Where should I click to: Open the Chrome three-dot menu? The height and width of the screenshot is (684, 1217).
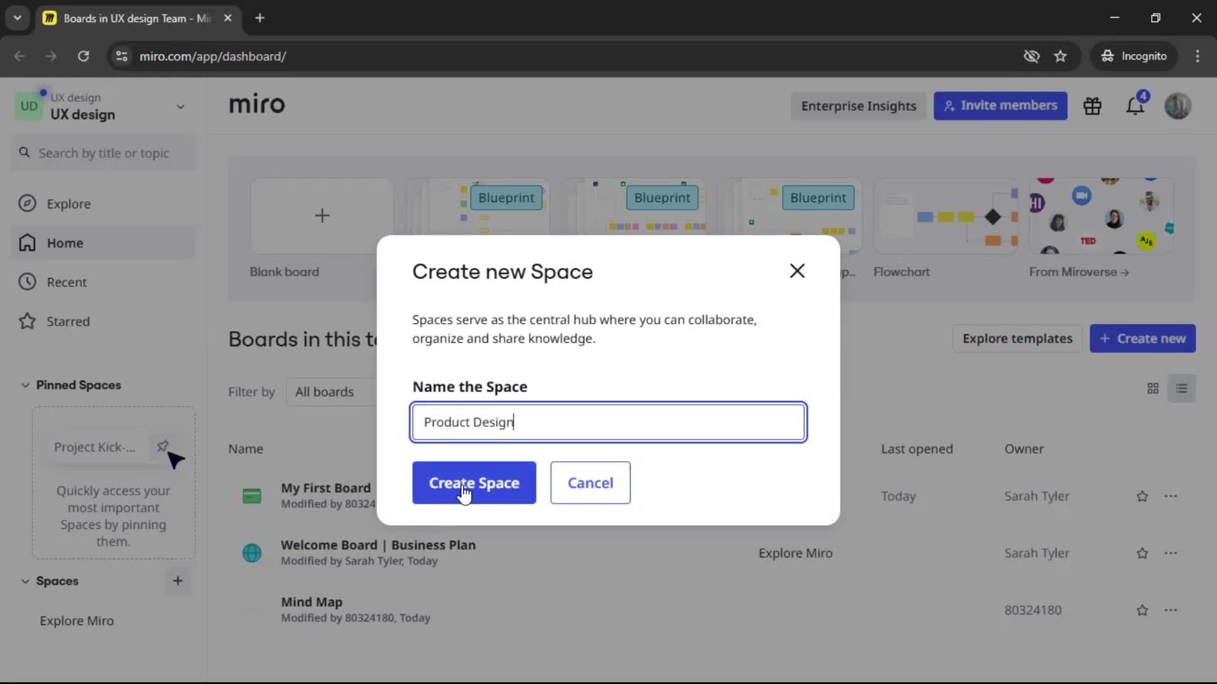1197,56
